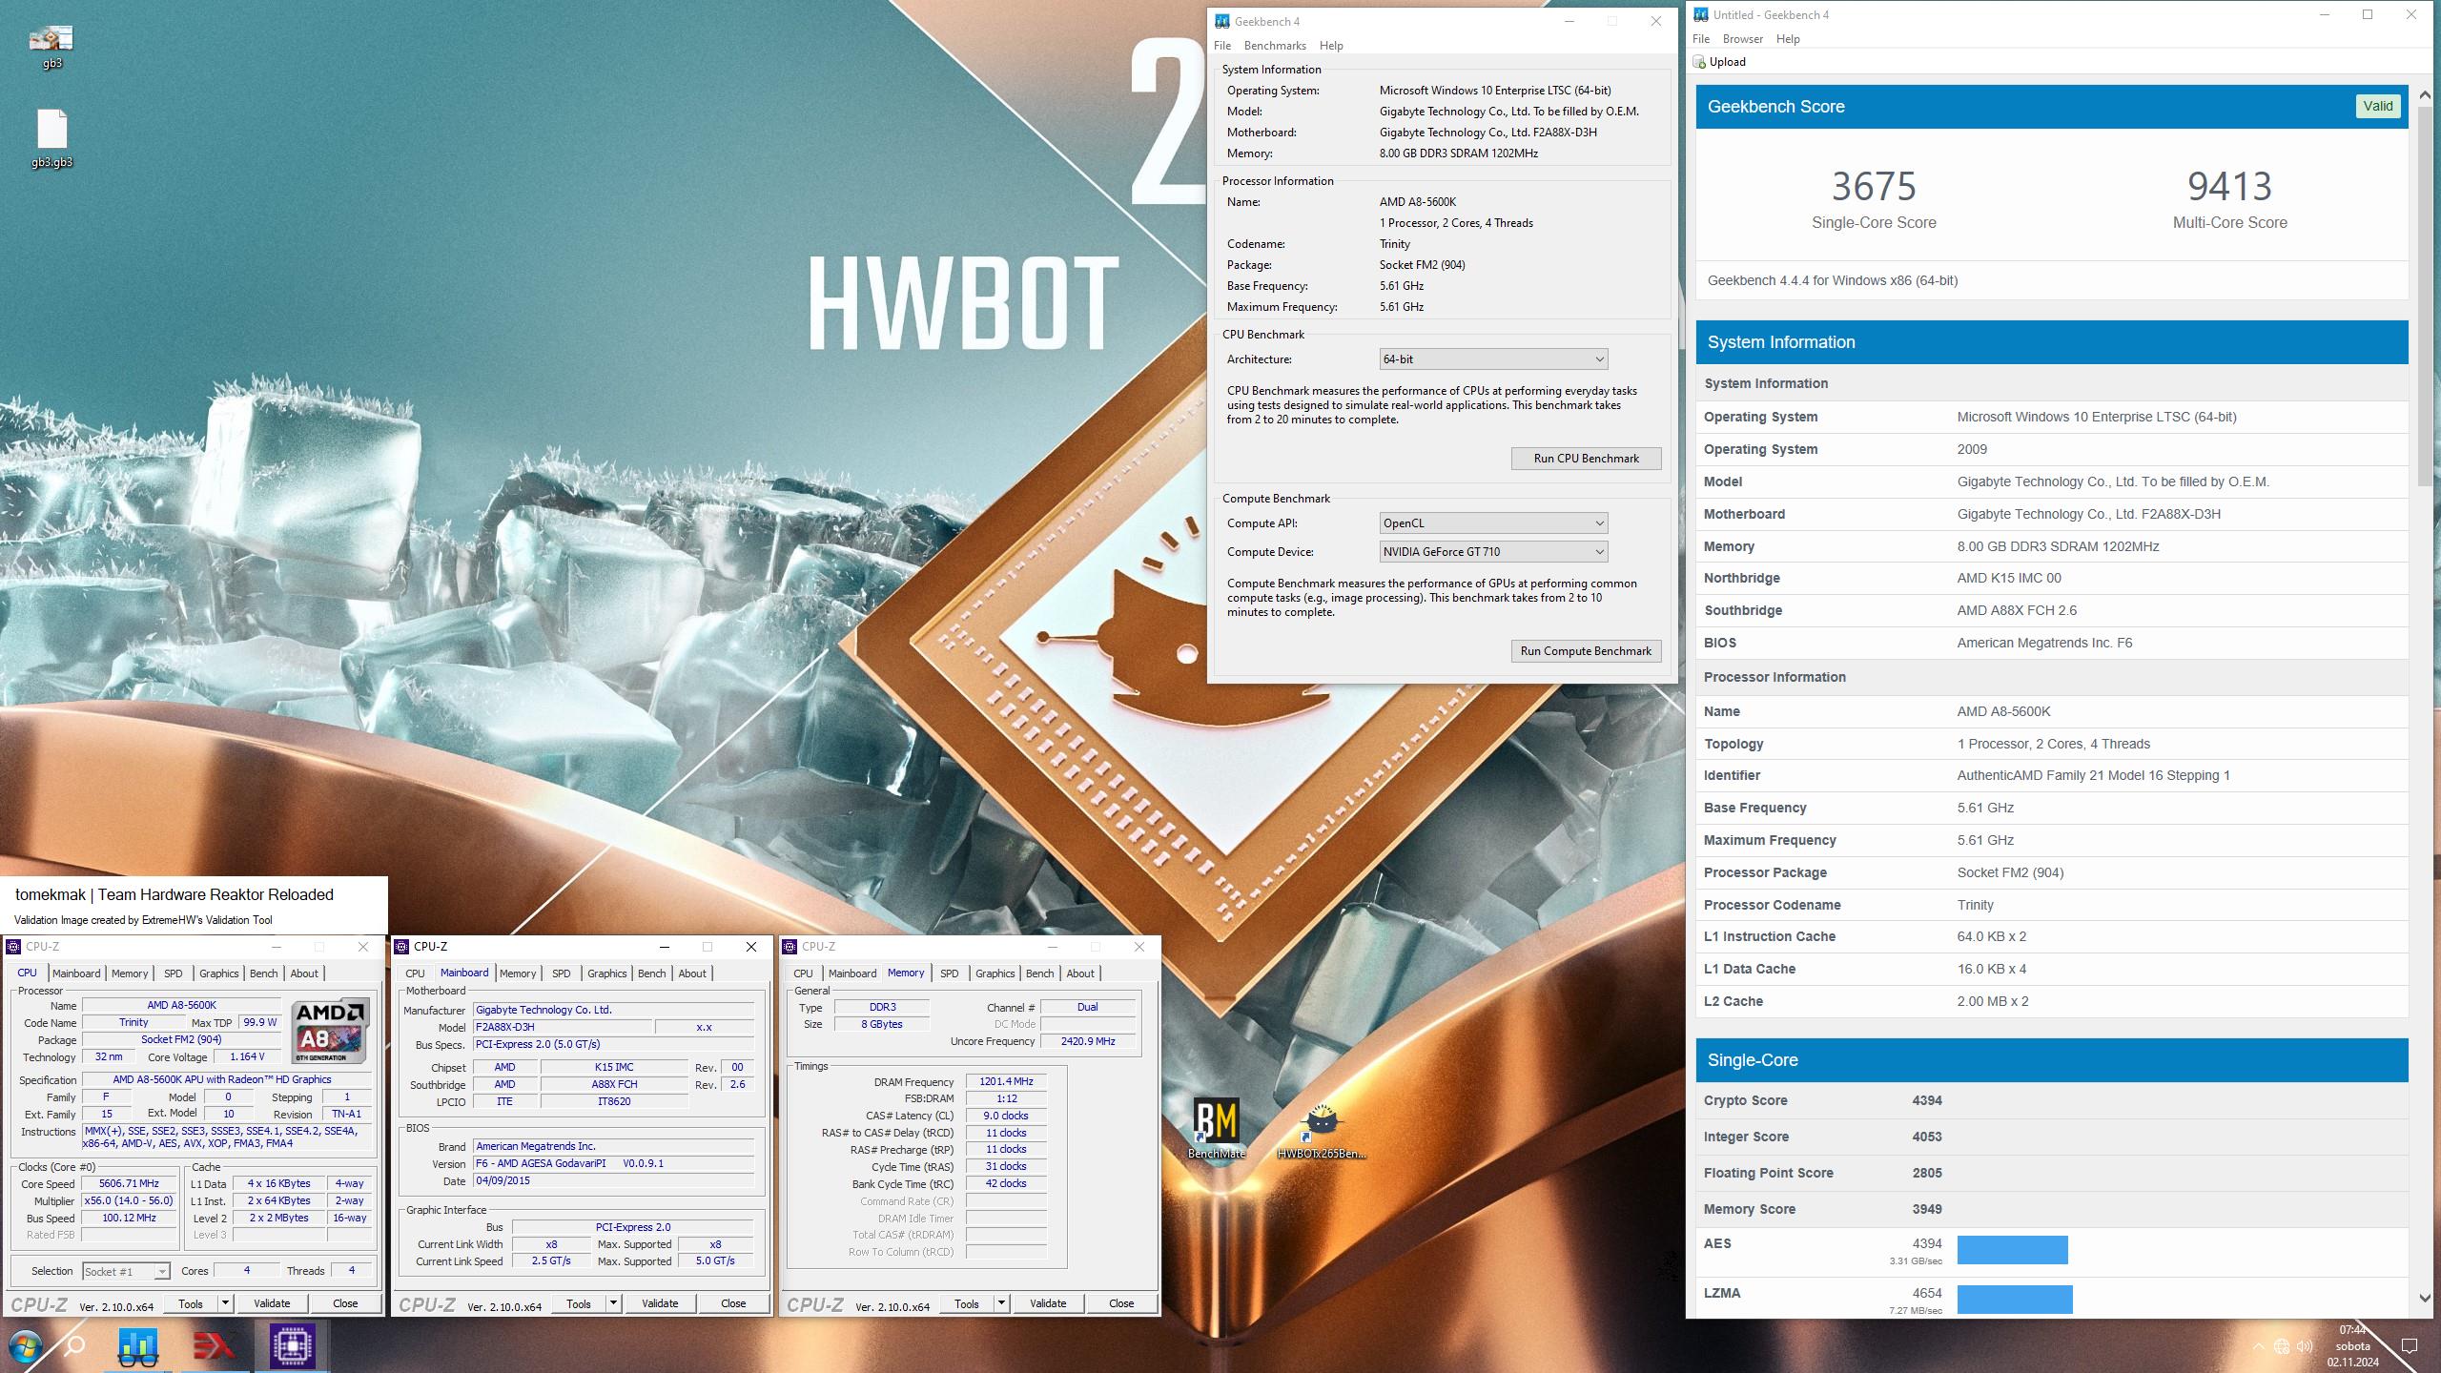
Task: Open the HWBOTx265Bench desktop shortcut
Action: click(1321, 1130)
